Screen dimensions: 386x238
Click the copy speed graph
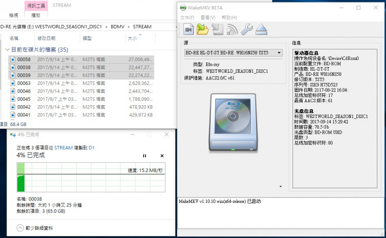(x=91, y=177)
